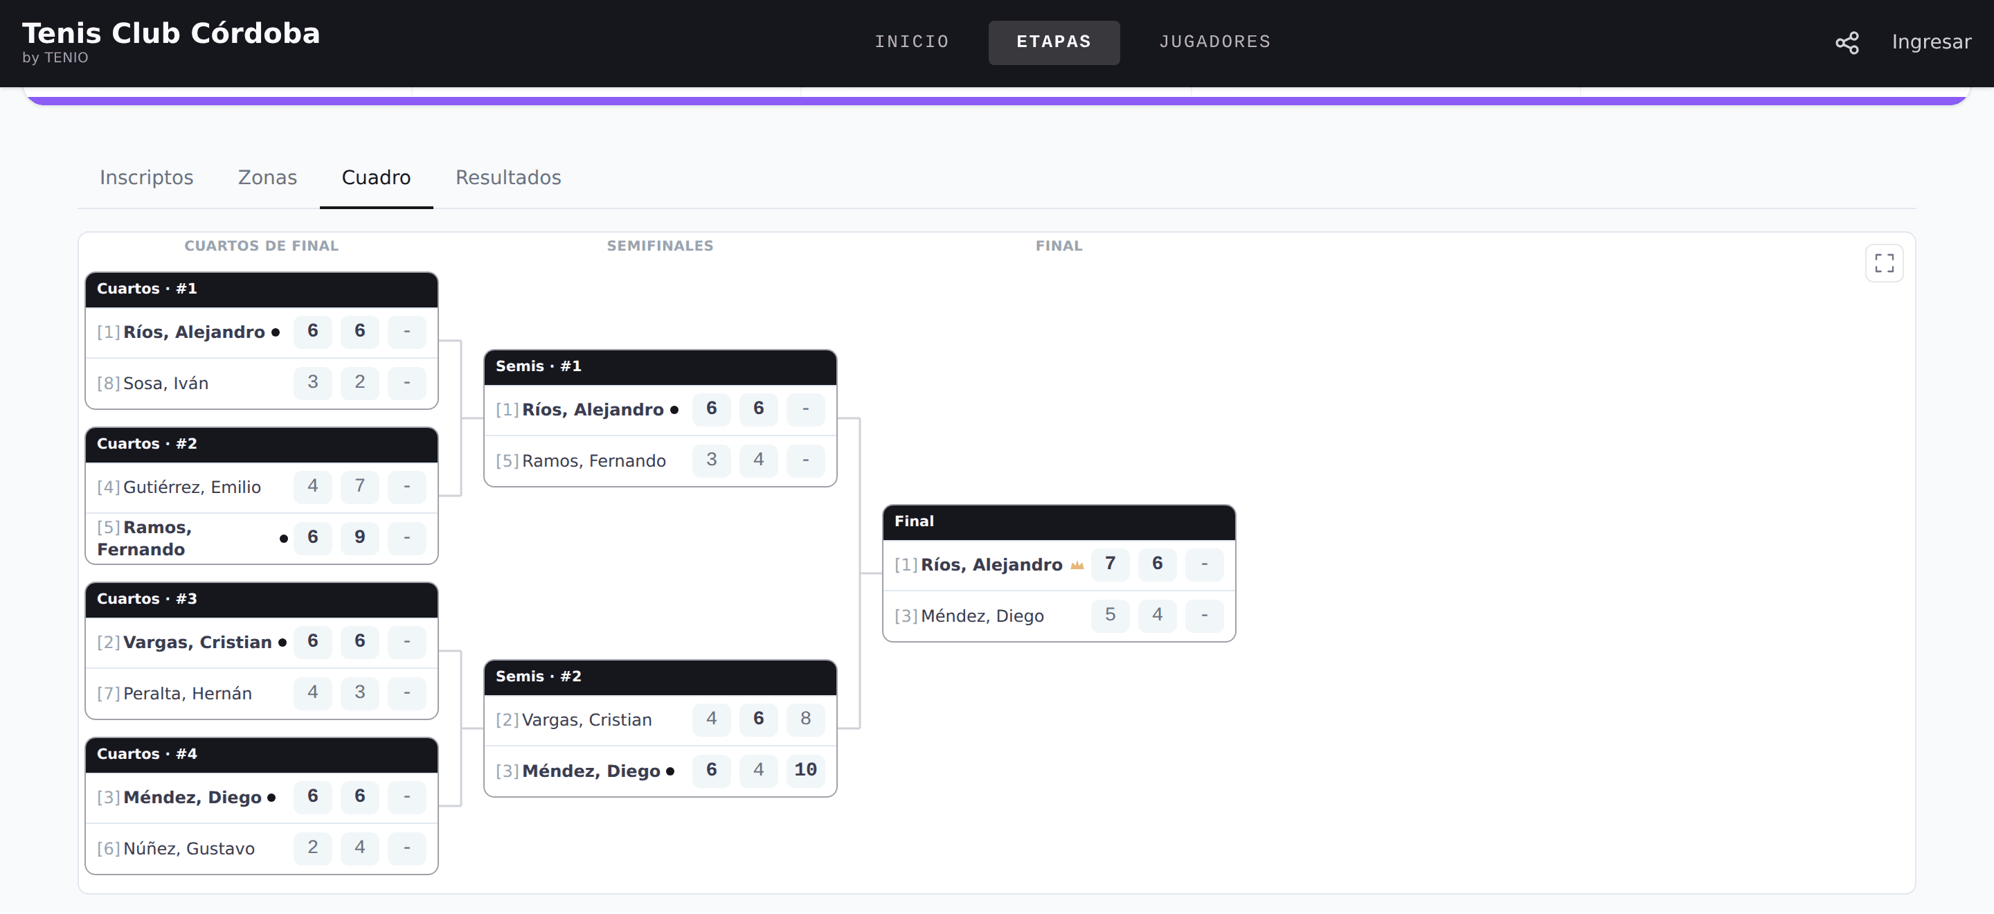Click the FINAL column heading
The height and width of the screenshot is (914, 1994).
(1059, 246)
